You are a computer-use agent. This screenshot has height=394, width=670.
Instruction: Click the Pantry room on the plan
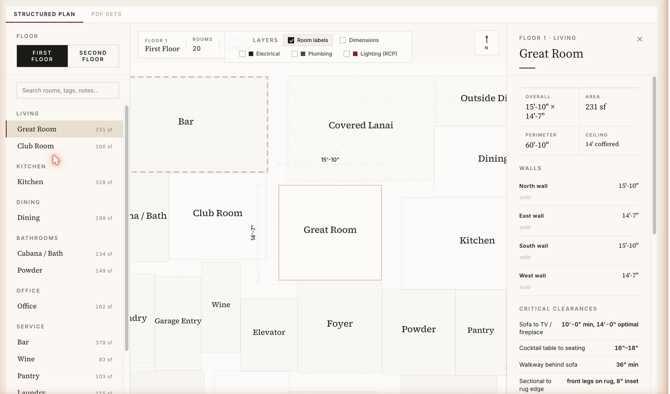pos(481,332)
